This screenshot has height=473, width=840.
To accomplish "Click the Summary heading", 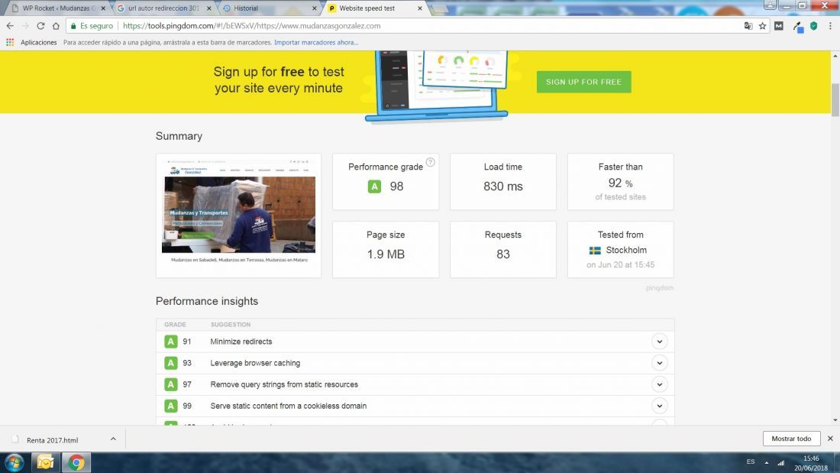I will pos(179,136).
